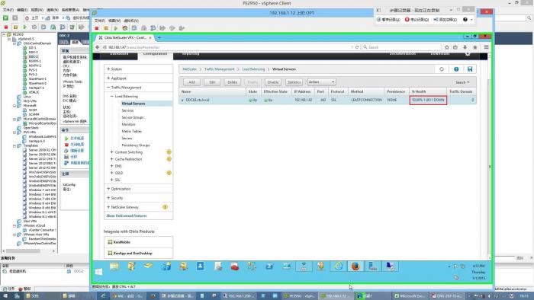Click the yellow pause button in console toolbar
Screen dimensions: 534x300
(106, 28)
